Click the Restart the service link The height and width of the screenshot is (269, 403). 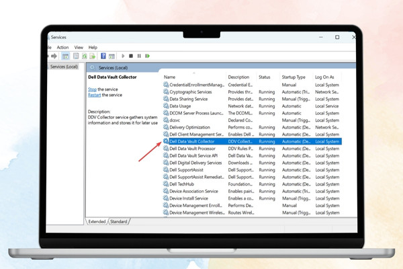tap(94, 95)
